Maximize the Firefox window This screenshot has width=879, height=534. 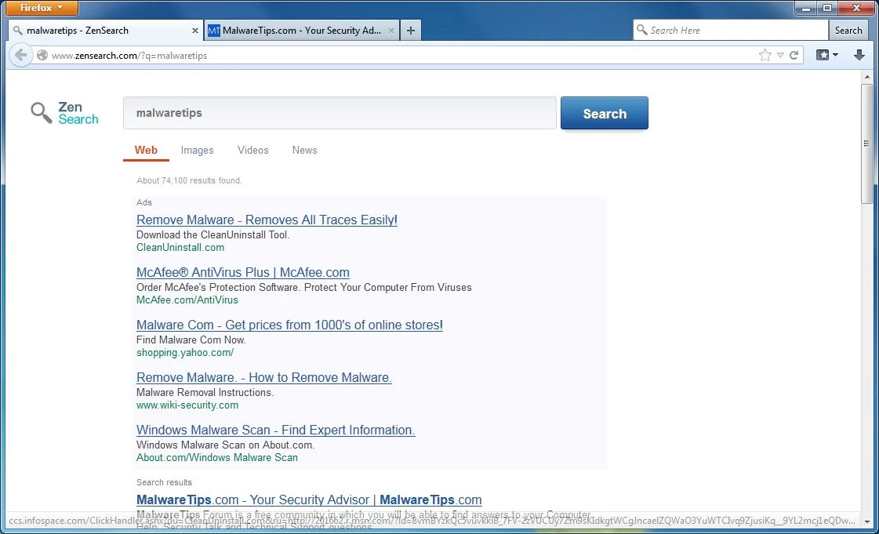pos(827,8)
